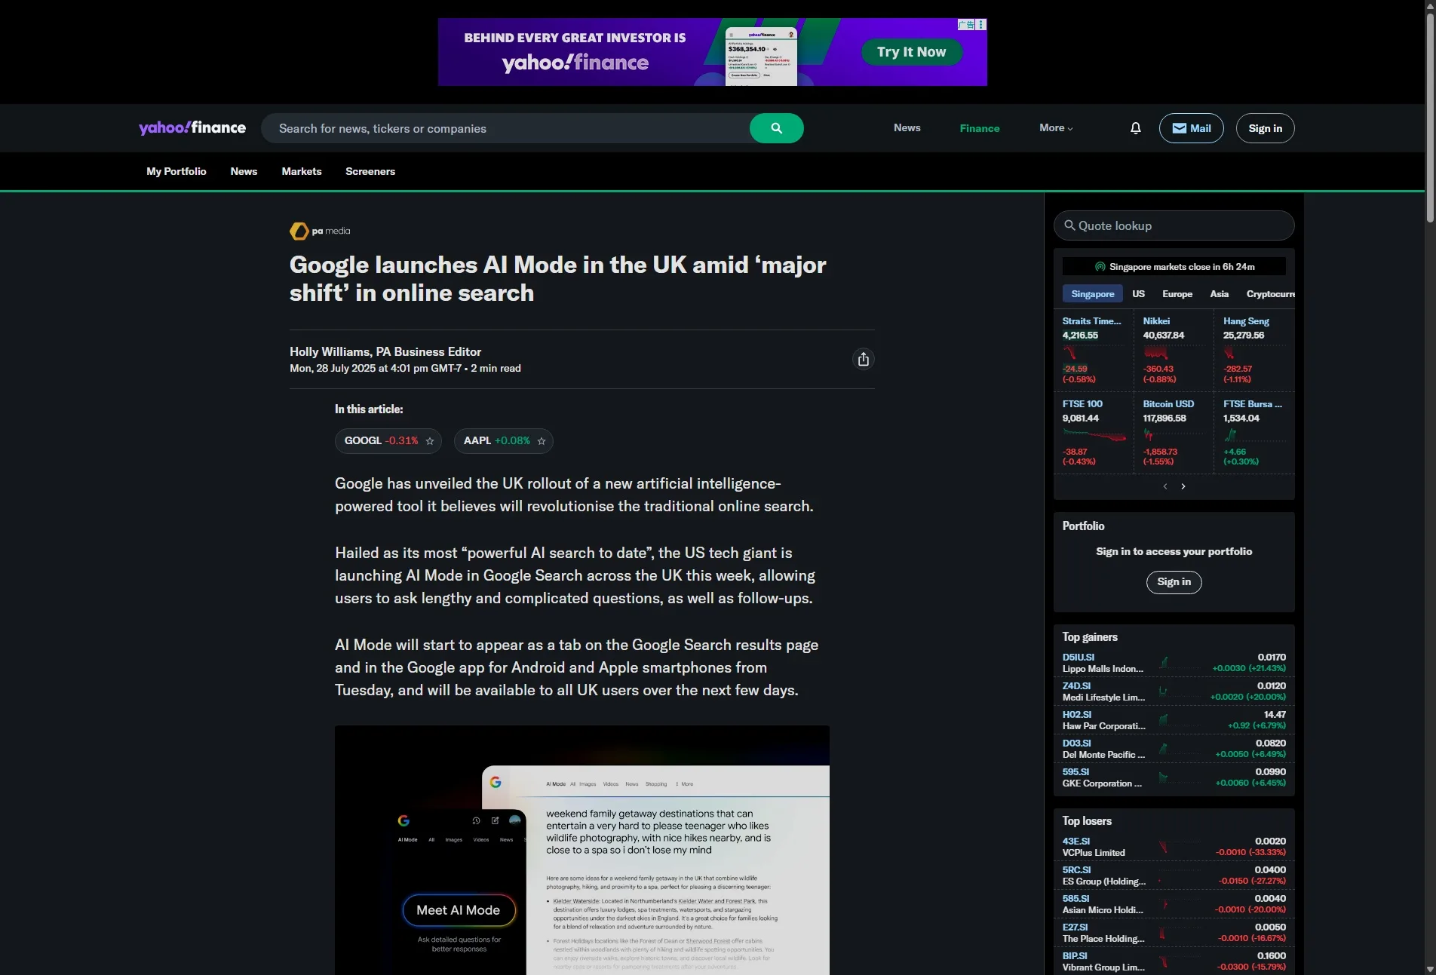
Task: Show previous market cards with left chevron
Action: pos(1165,486)
